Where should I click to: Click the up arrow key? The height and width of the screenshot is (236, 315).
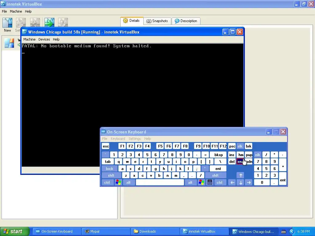click(241, 175)
